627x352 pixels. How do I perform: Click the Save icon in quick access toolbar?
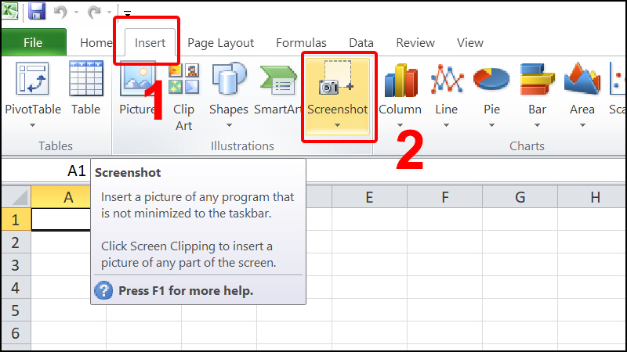(x=37, y=12)
